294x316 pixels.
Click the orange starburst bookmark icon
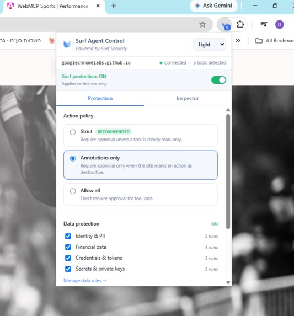click(52, 41)
